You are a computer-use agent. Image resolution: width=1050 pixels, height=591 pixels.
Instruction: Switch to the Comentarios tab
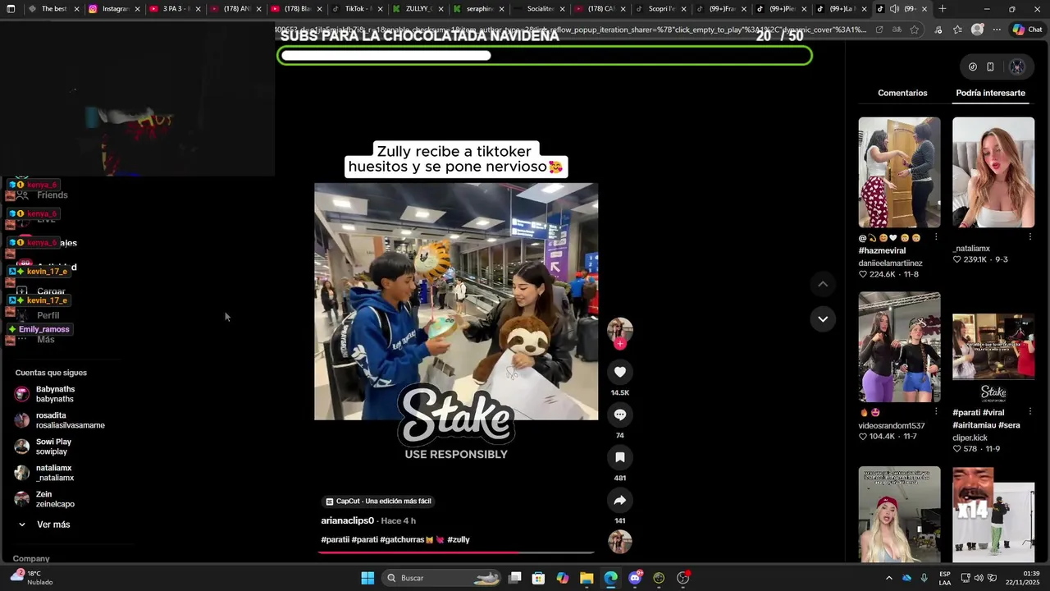click(902, 93)
